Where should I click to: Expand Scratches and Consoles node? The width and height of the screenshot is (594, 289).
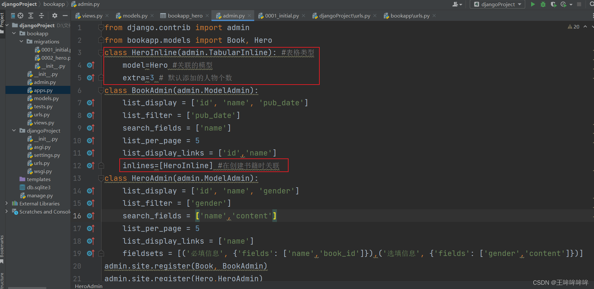pyautogui.click(x=6, y=212)
